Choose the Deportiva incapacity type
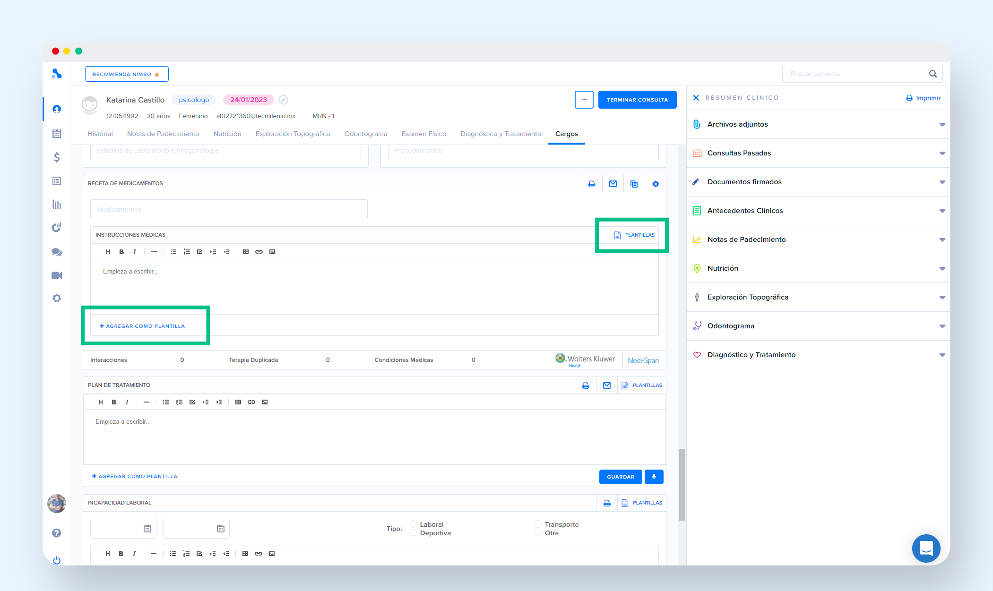The height and width of the screenshot is (591, 993). point(413,533)
